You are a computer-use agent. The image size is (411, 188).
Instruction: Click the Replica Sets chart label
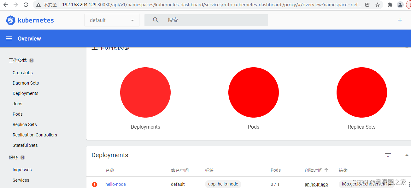362,127
